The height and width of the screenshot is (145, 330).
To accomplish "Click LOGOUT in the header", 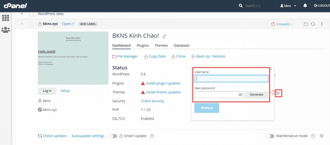I will point(322,6).
